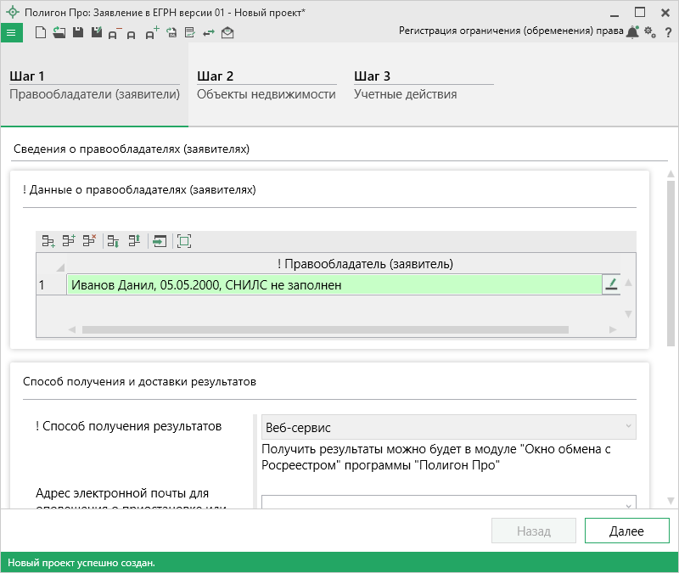Click the Далее button
Viewport: 679px width, 573px height.
pos(626,531)
